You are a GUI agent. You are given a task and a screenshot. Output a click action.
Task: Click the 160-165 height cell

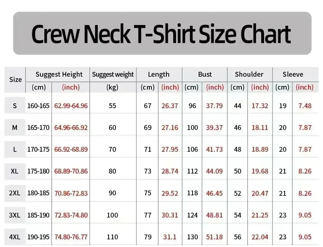38,106
